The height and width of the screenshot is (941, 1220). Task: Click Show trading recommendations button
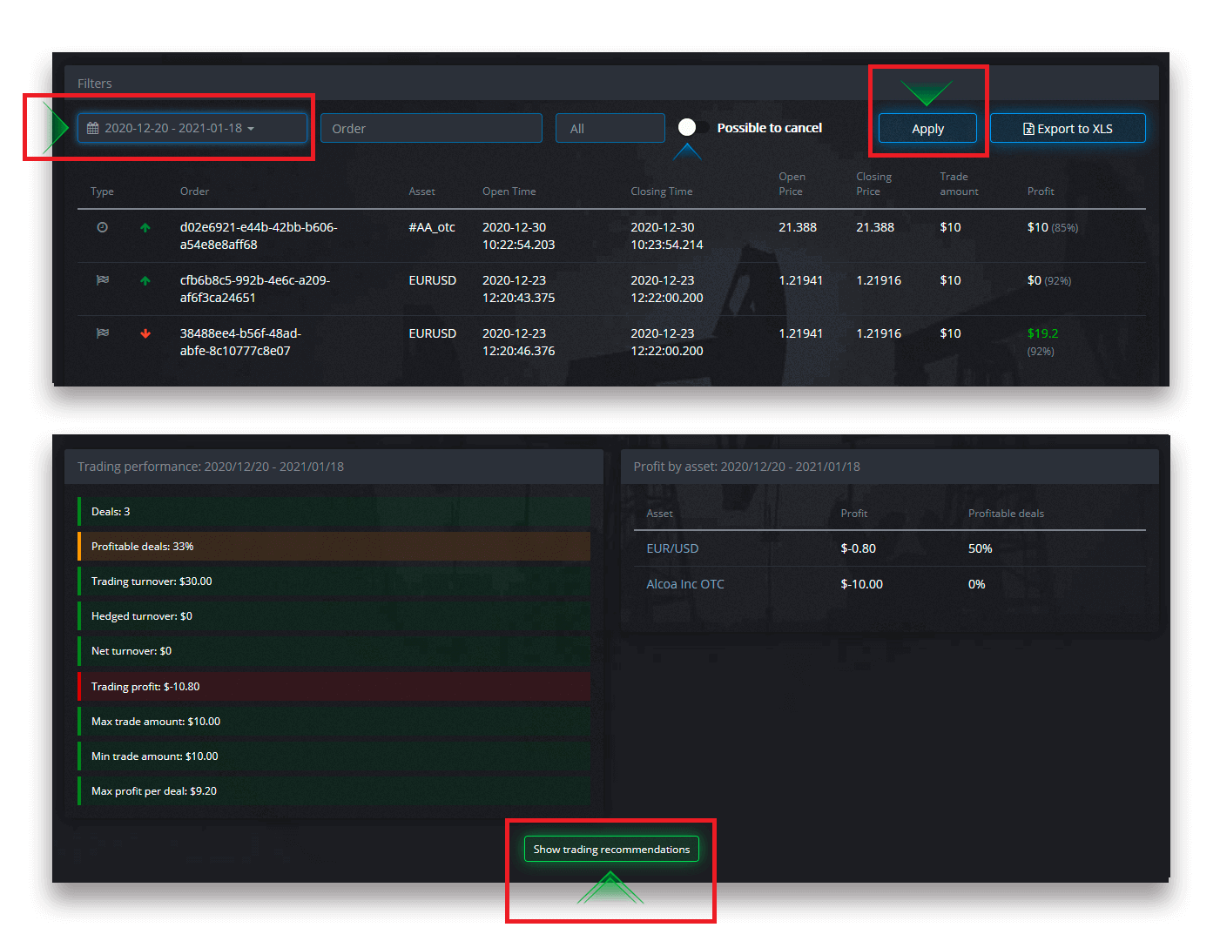point(611,850)
